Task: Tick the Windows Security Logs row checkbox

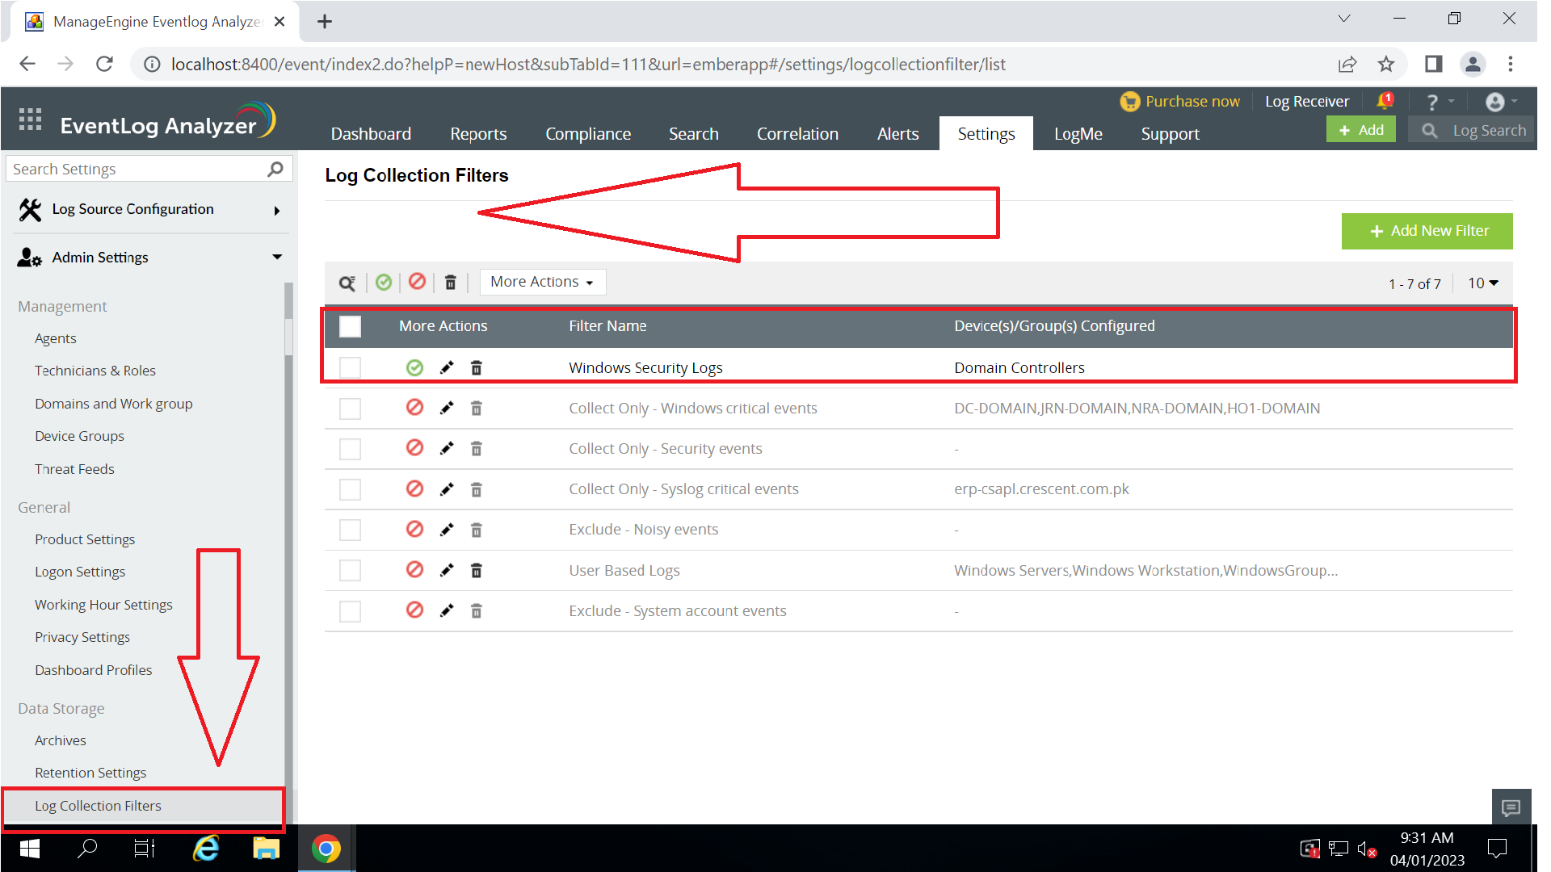Action: 350,367
